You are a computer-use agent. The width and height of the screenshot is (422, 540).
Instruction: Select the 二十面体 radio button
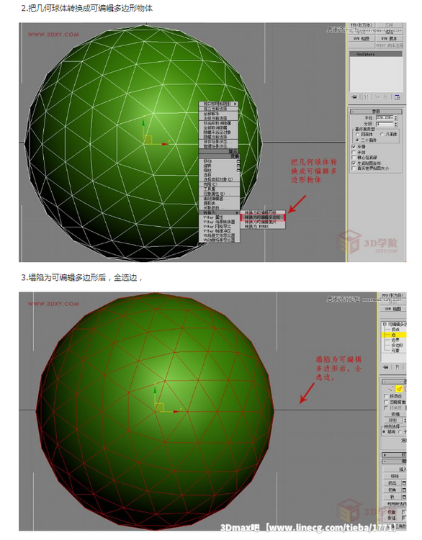[x=357, y=140]
